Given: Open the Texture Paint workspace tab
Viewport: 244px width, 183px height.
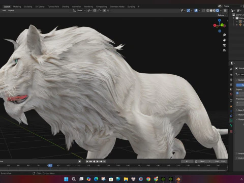Looking at the screenshot, I should click(53, 7).
